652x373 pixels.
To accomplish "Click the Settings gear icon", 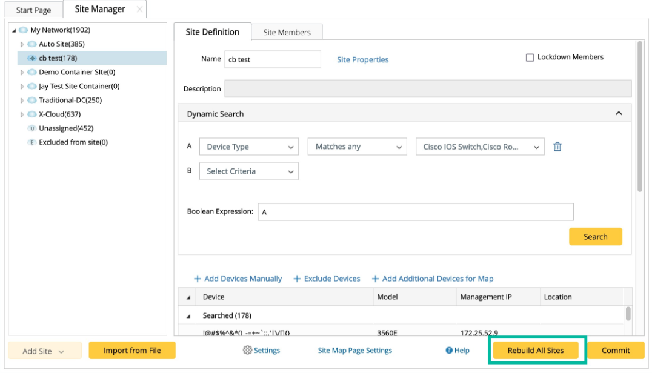I will pyautogui.click(x=247, y=350).
